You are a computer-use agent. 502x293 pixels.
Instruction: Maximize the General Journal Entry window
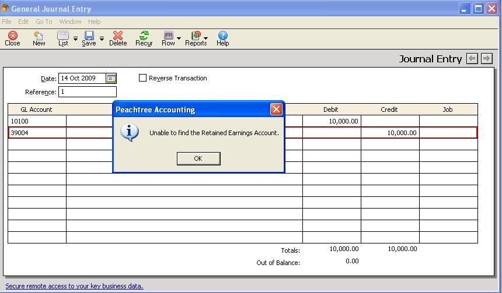(478, 9)
